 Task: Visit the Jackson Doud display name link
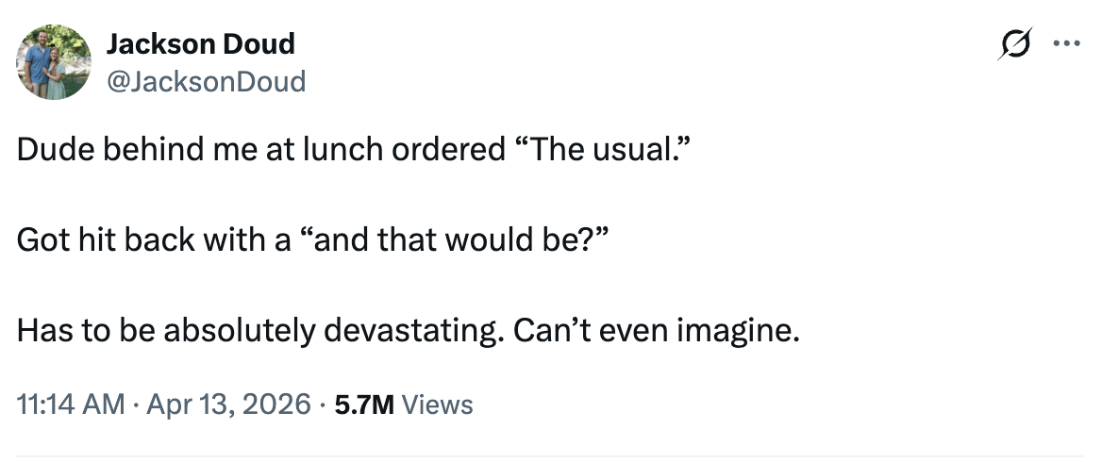(200, 43)
